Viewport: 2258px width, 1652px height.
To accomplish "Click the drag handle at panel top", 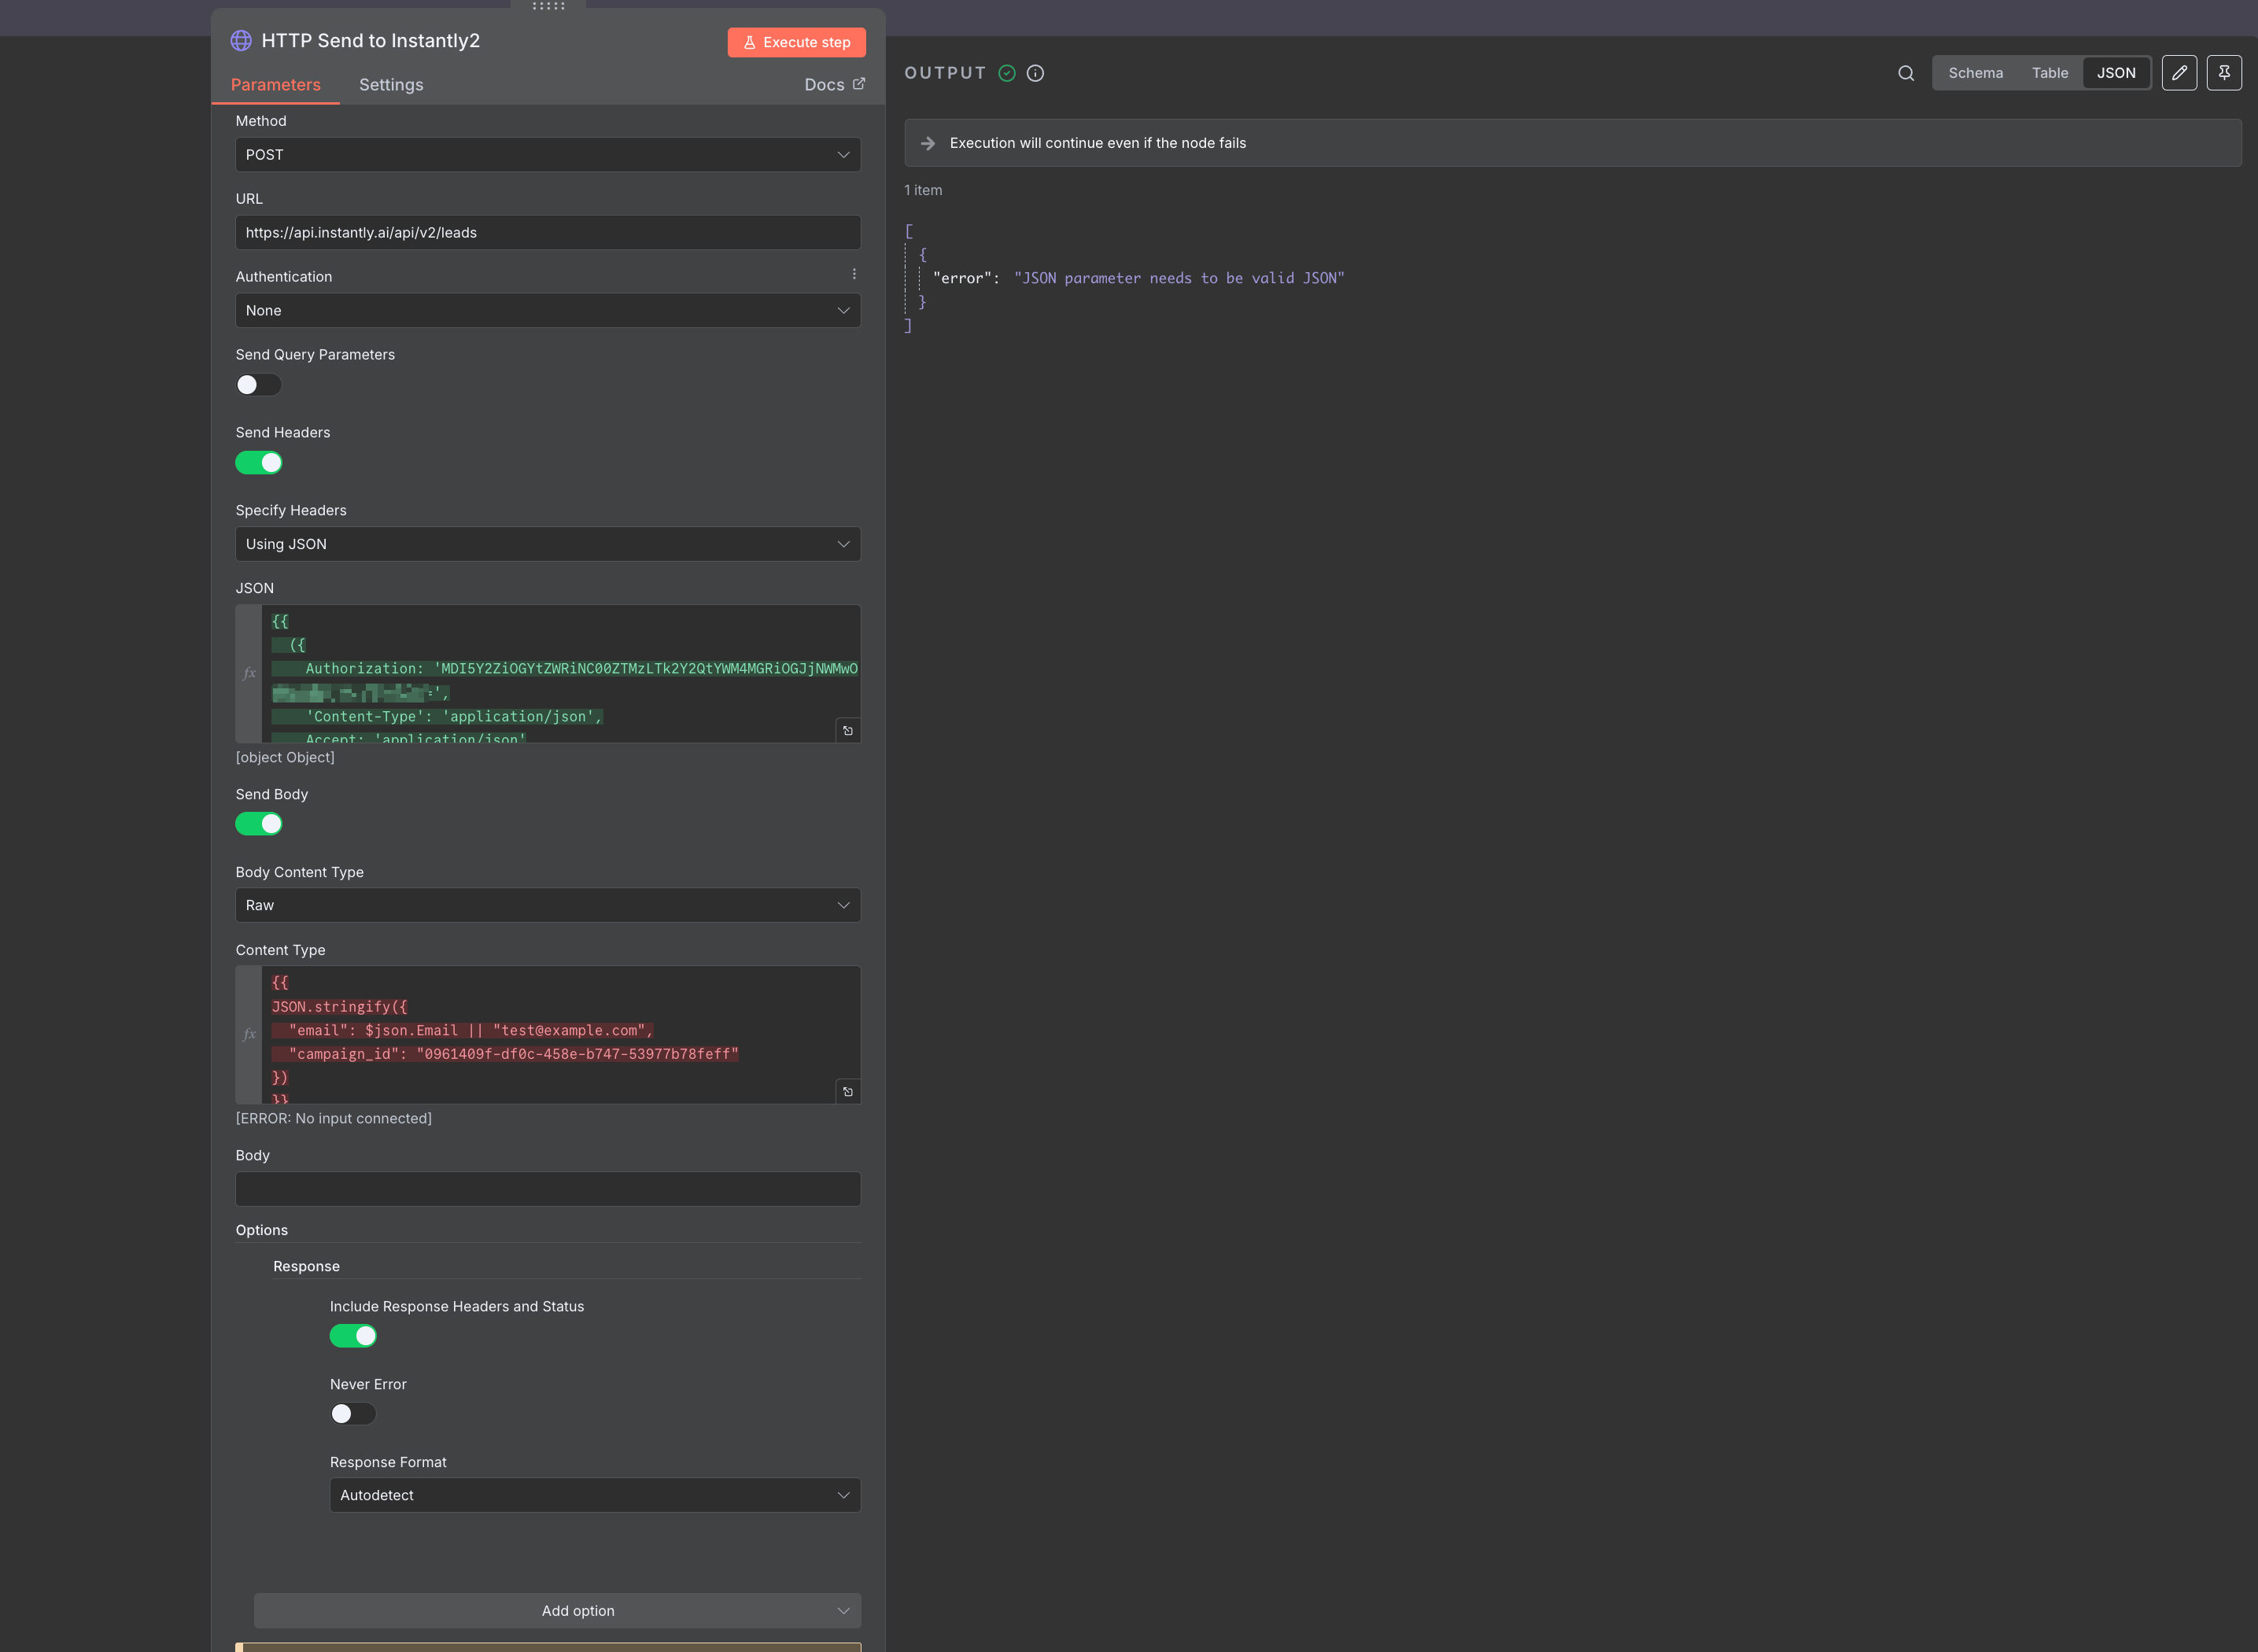I will (548, 6).
